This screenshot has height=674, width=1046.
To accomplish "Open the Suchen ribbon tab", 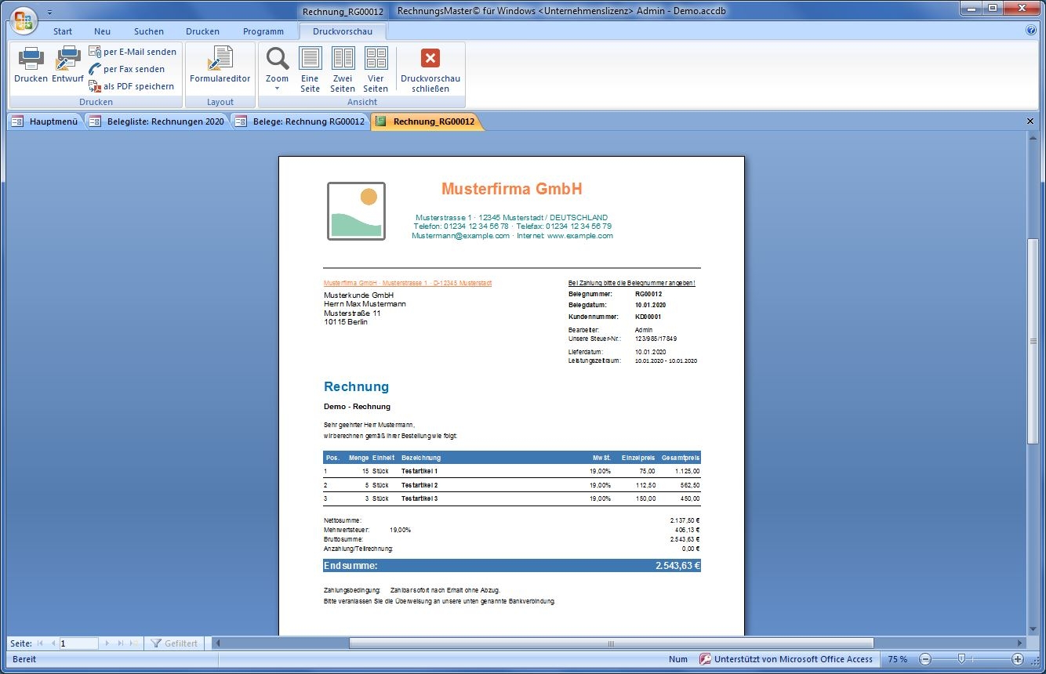I will [x=149, y=31].
